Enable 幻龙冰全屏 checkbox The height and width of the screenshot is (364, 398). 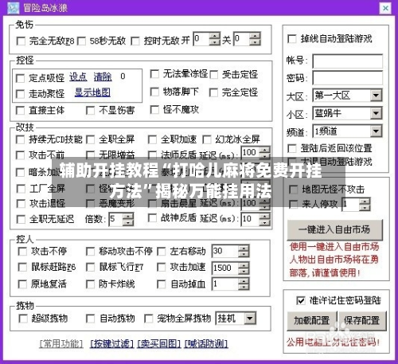207,139
